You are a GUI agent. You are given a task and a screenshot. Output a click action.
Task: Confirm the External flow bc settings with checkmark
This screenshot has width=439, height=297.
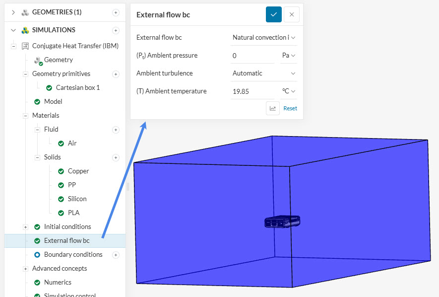273,14
